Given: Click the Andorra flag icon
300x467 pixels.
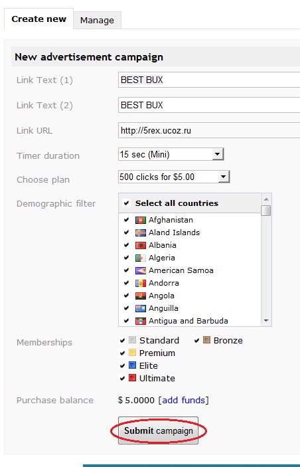Looking at the screenshot, I should pos(141,283).
